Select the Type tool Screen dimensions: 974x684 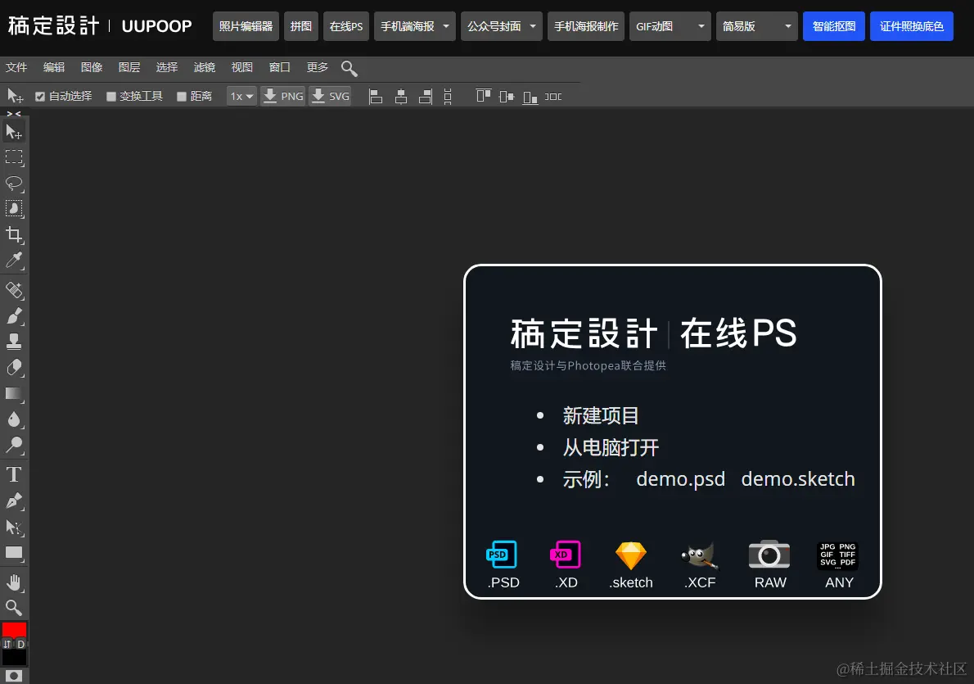click(x=14, y=475)
